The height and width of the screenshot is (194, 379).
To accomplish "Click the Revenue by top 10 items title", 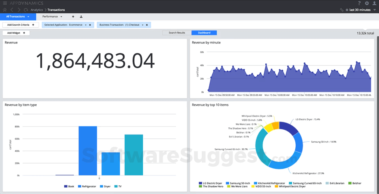I will 210,105.
